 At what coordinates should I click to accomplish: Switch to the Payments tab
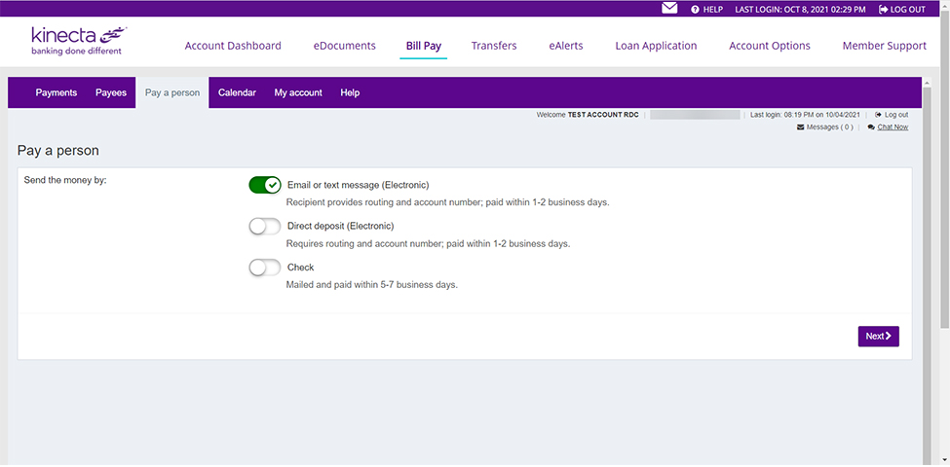tap(57, 93)
